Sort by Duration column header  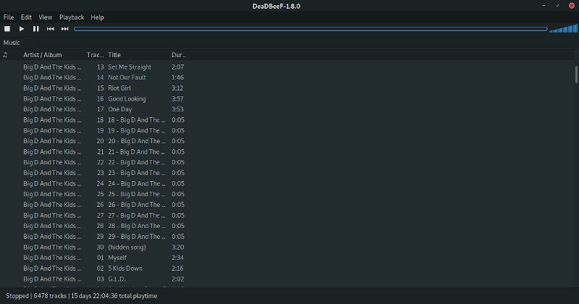click(179, 55)
